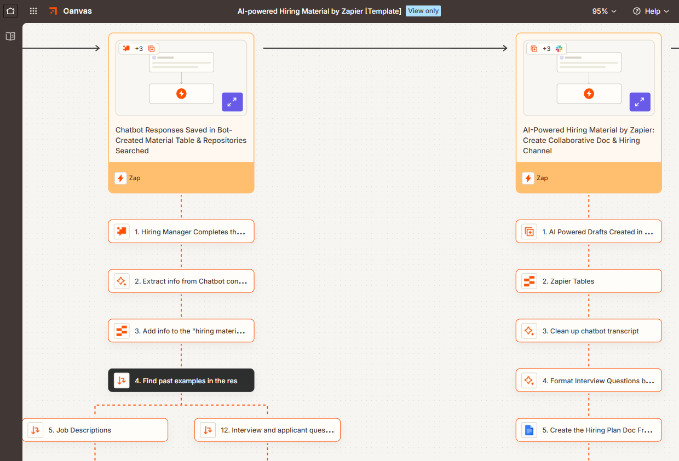Click the Formatter icon on 'Clean up chatbot transcript'
The height and width of the screenshot is (461, 679).
[529, 331]
